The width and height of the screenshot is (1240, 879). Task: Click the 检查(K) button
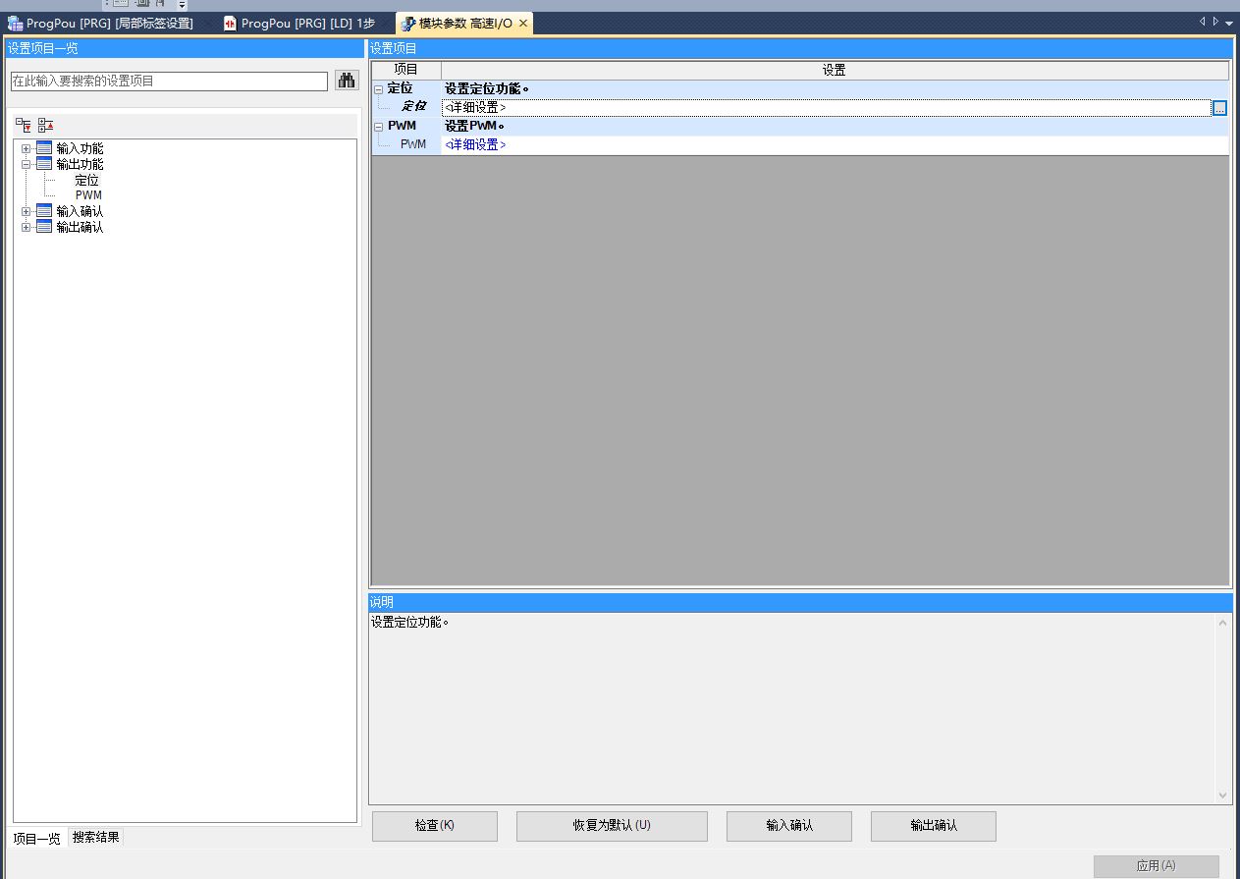pos(434,826)
